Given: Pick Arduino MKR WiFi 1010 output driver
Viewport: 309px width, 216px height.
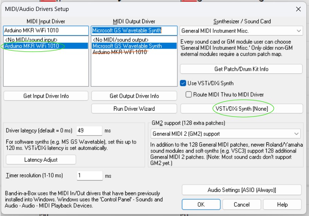Looking at the screenshot, I should point(134,52).
